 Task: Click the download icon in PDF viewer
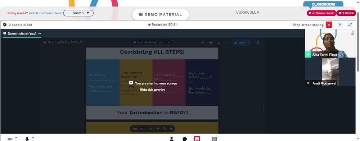[x=219, y=42]
